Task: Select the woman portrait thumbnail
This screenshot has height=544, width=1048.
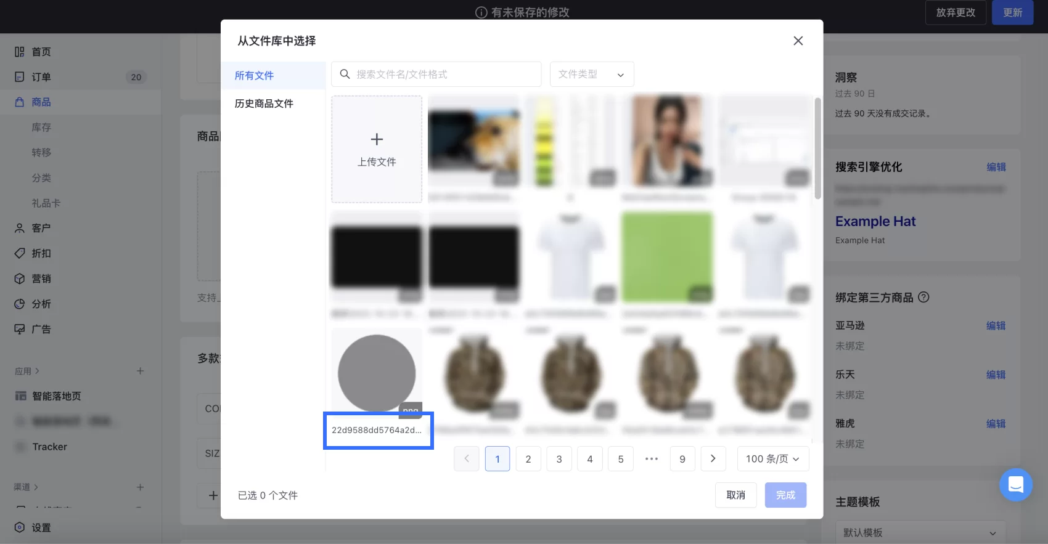Action: pos(667,140)
